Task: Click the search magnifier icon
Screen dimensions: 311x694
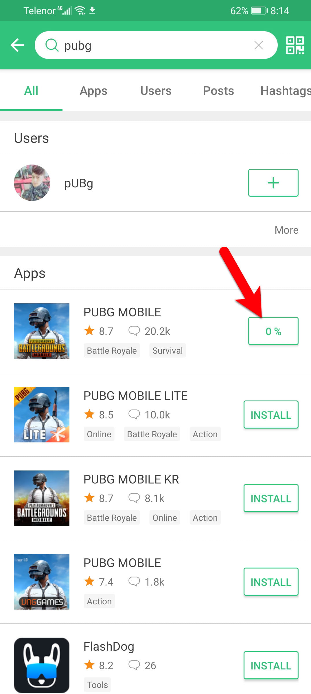Action: [52, 45]
